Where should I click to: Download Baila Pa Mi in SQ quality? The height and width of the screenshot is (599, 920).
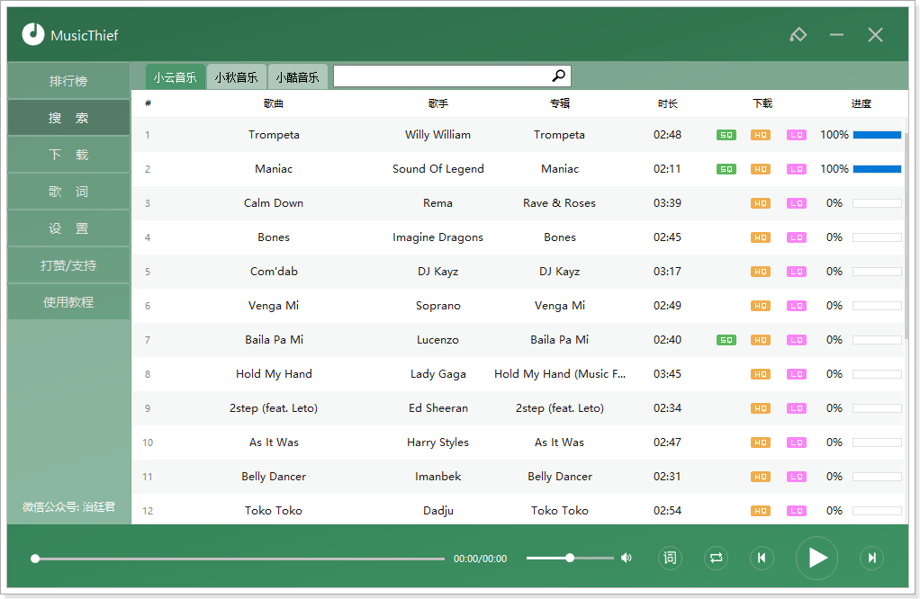pos(726,340)
